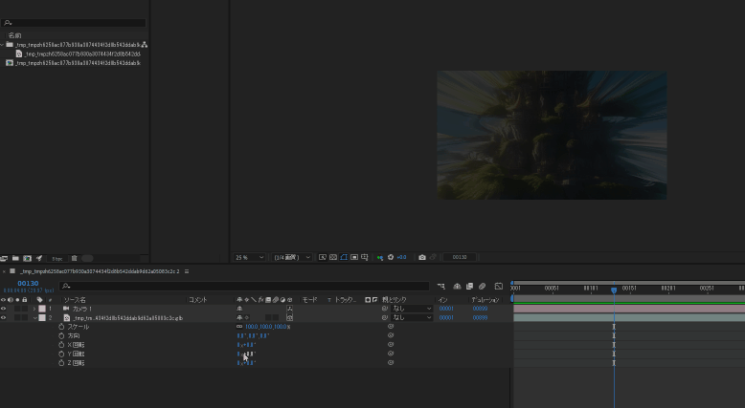The width and height of the screenshot is (745, 408).
Task: Click the project flowchart icon beside folder
Action: [145, 45]
